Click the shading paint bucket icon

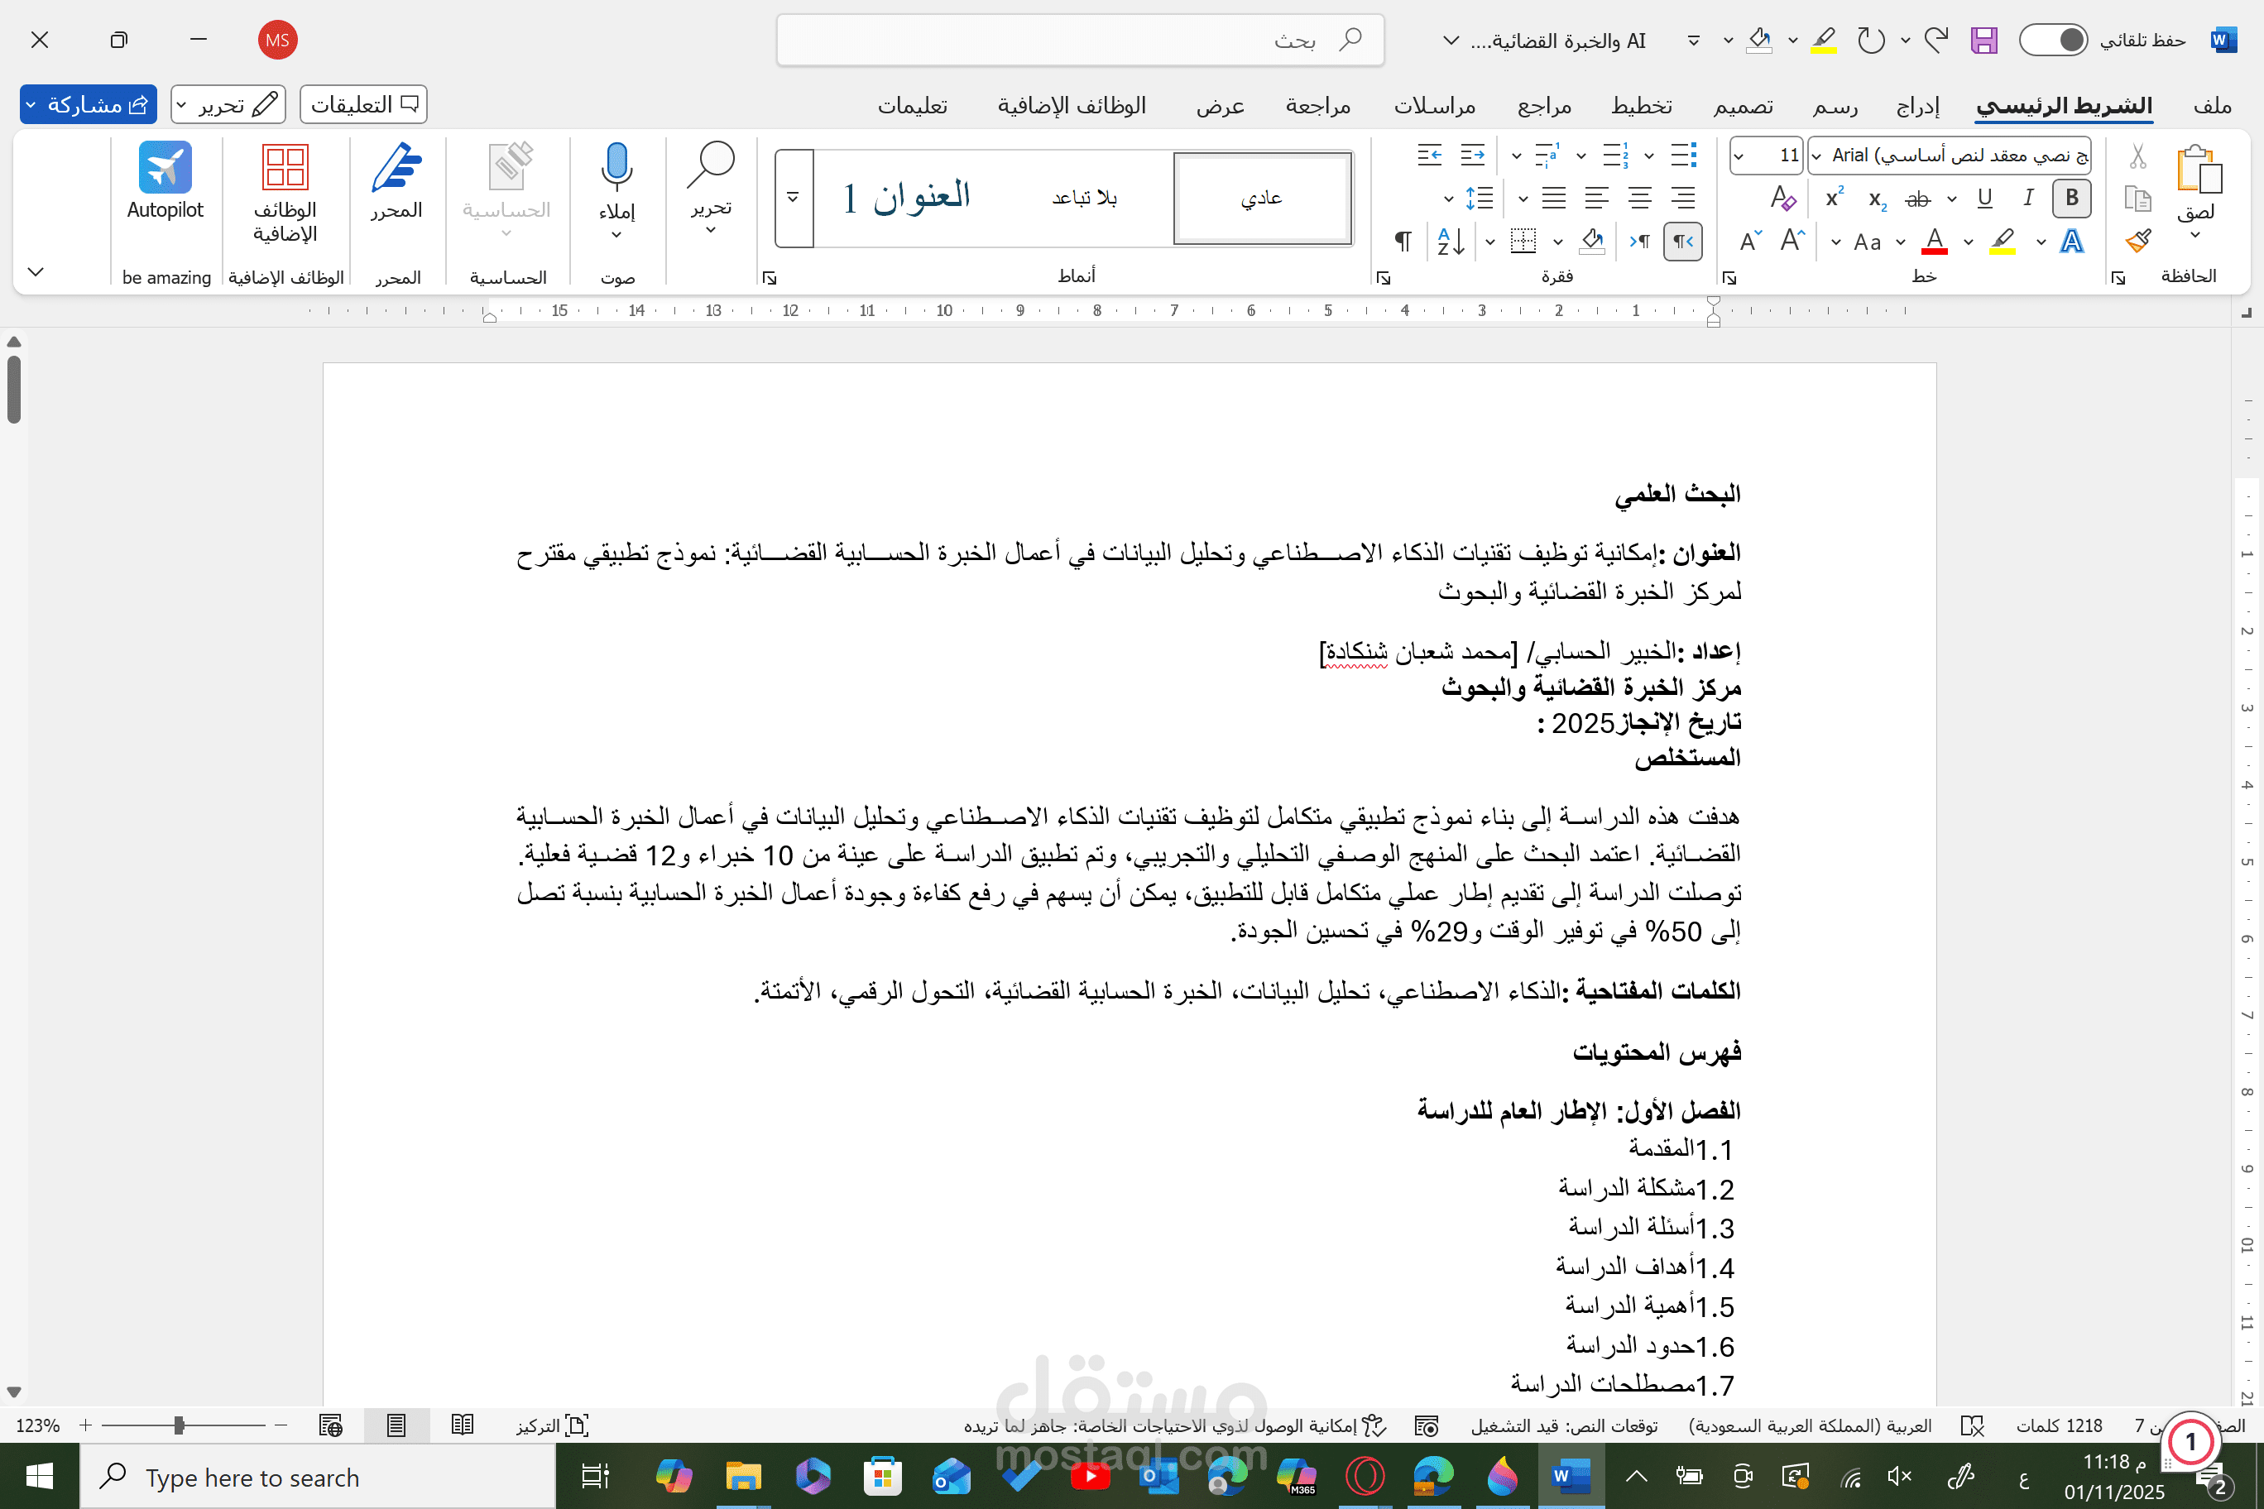pyautogui.click(x=1592, y=241)
